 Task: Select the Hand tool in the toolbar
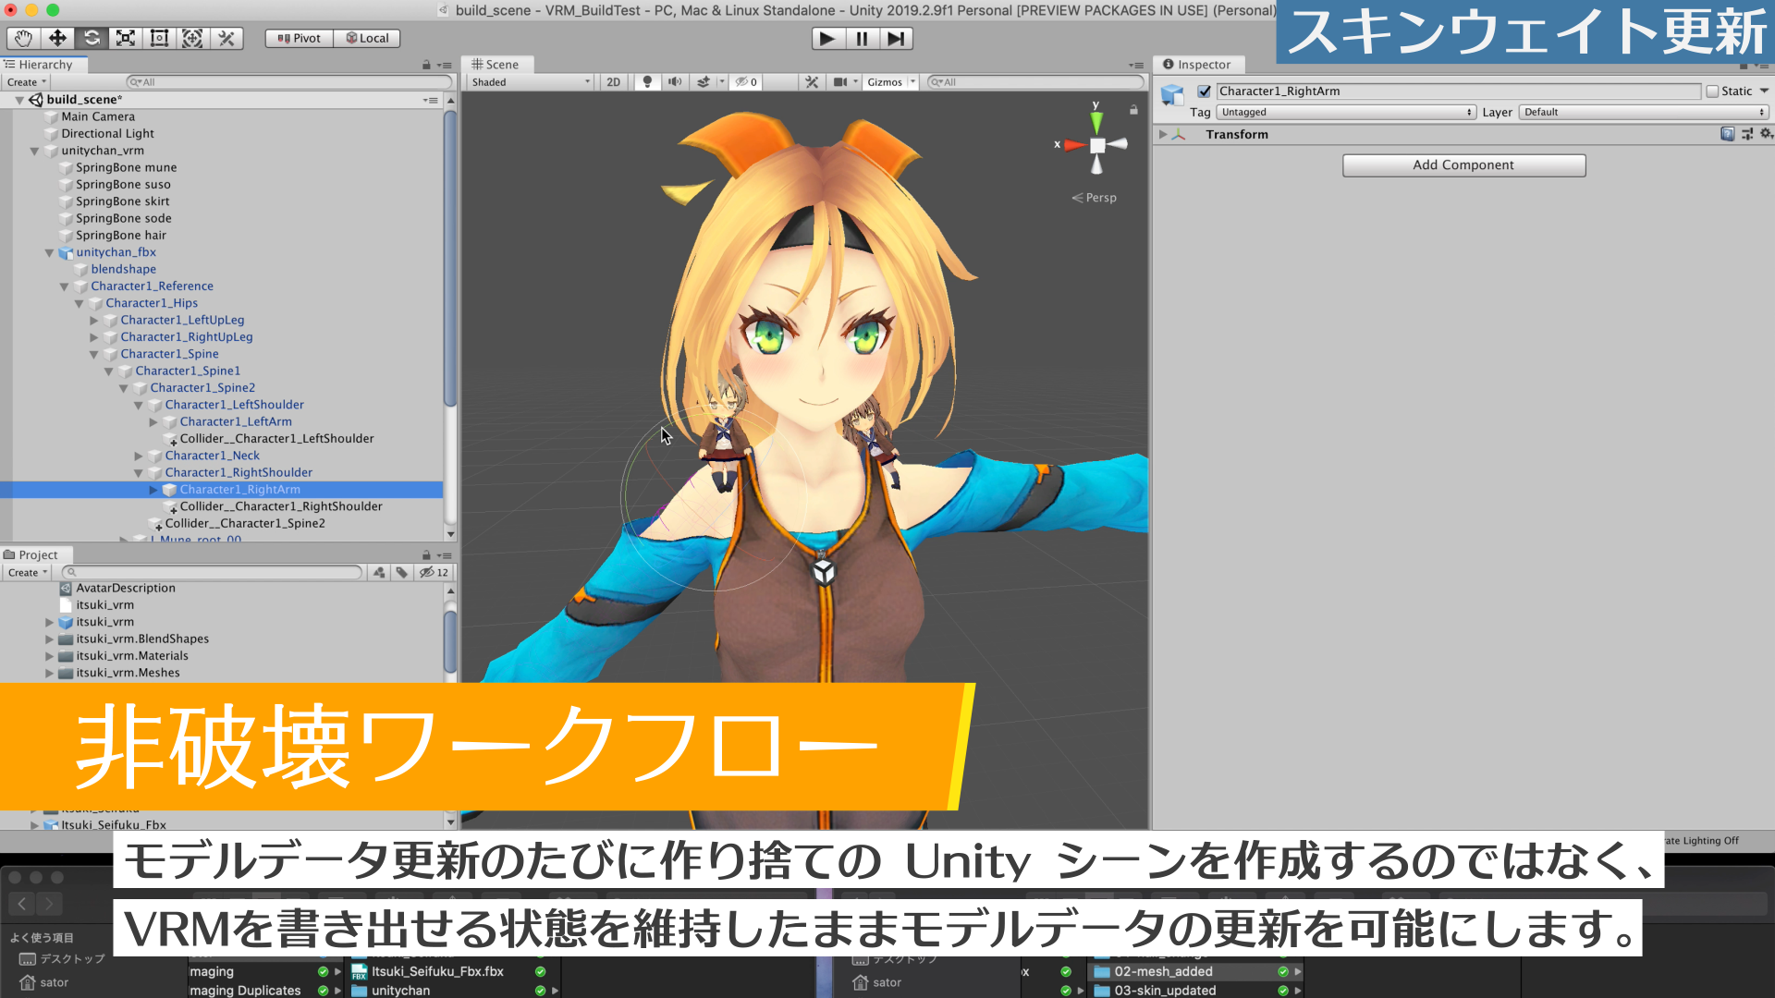23,38
